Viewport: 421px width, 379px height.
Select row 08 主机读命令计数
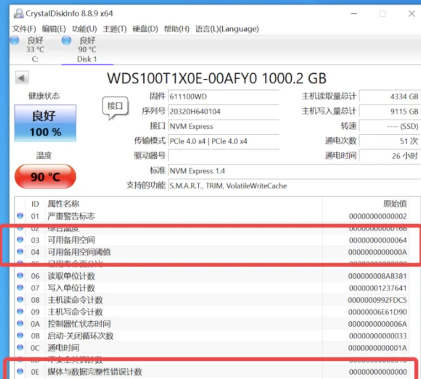click(212, 300)
